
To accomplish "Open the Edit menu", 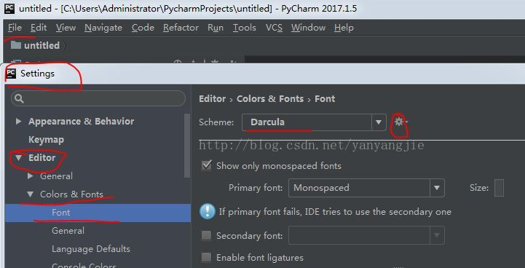I will tap(39, 28).
